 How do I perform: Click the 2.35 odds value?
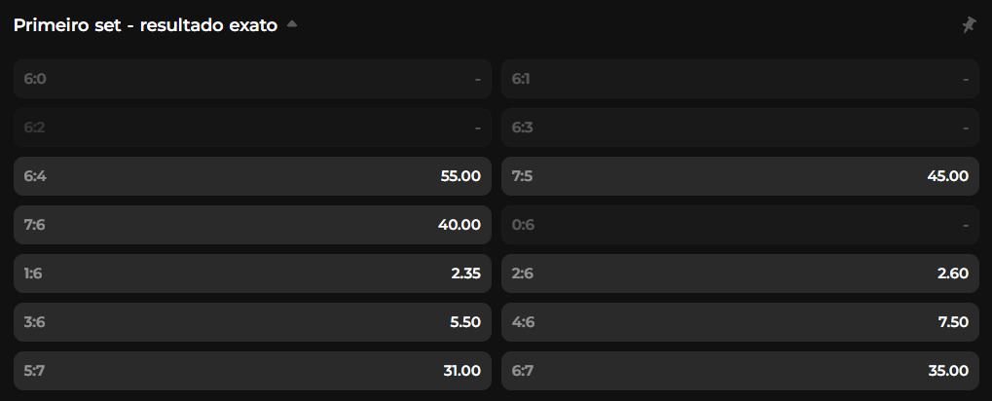[x=465, y=273]
